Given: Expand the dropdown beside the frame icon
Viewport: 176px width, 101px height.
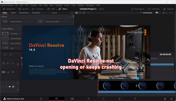Looking at the screenshot, I should tap(166, 13).
